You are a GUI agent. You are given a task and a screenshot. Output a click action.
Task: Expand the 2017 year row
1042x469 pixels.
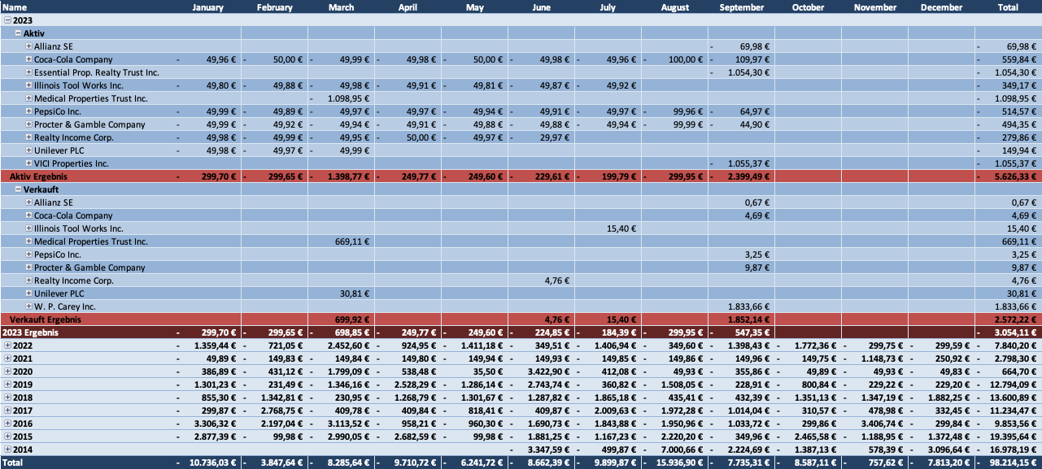[8, 410]
